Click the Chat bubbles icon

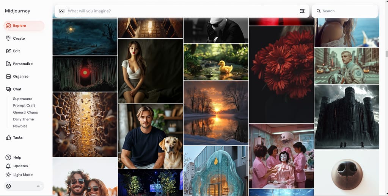[x=8, y=89]
